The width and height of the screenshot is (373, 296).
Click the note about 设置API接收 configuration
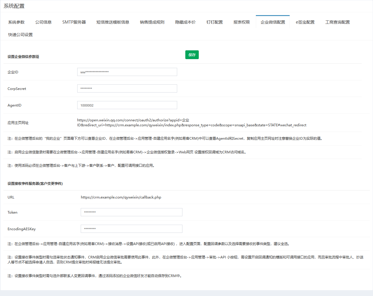click(x=149, y=244)
